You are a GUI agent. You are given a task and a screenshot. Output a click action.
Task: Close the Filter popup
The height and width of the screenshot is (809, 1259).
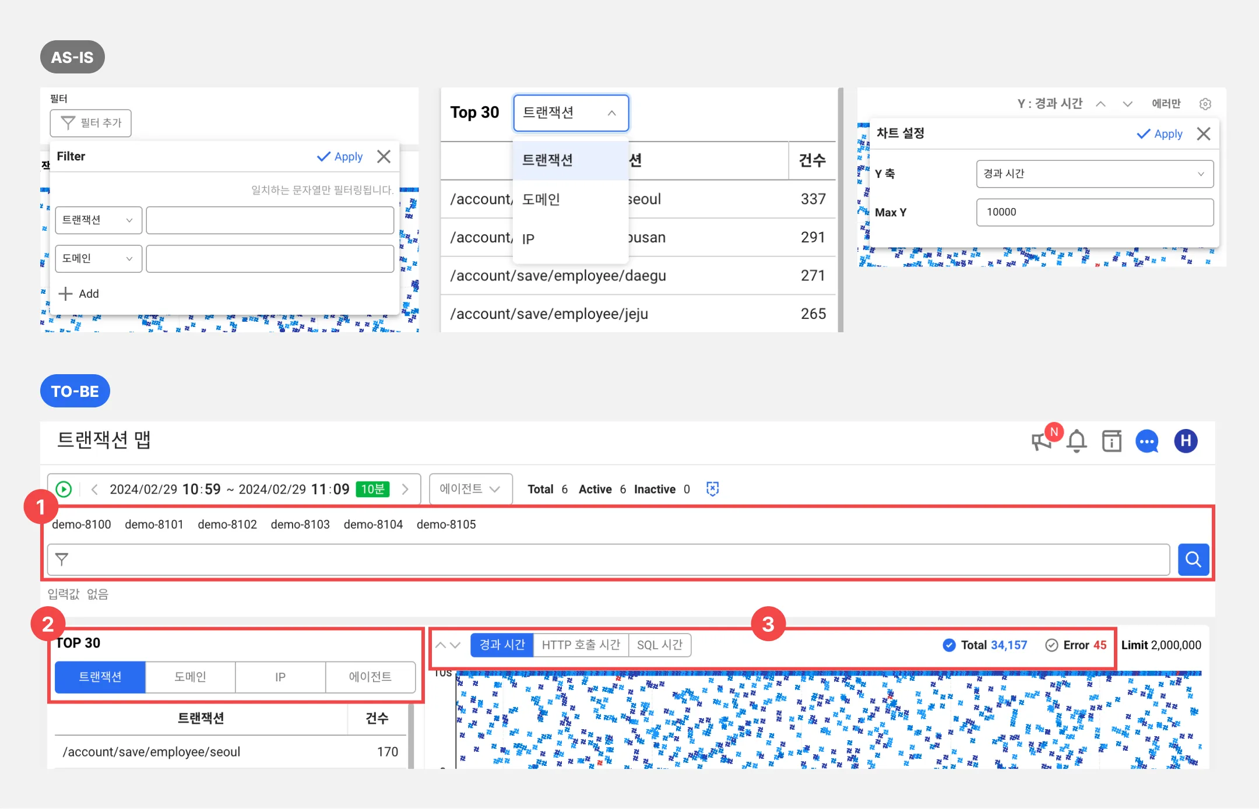click(384, 156)
